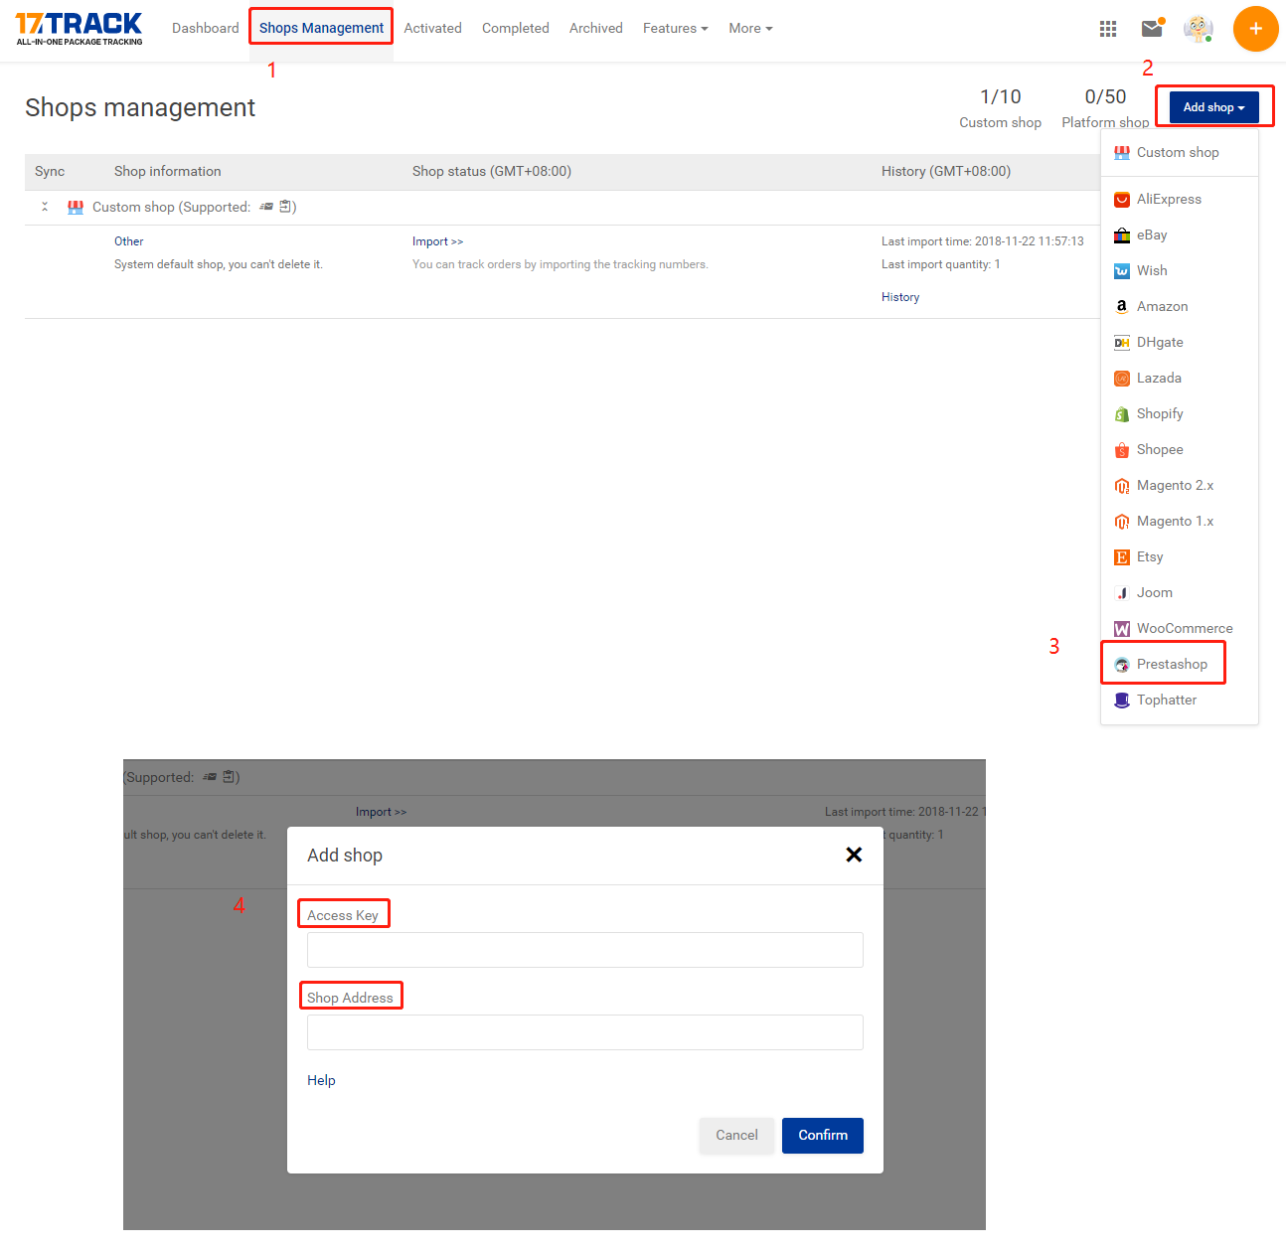Viewport: 1286px width, 1250px height.
Task: Click the AliExpress icon in dropdown
Action: 1122,200
